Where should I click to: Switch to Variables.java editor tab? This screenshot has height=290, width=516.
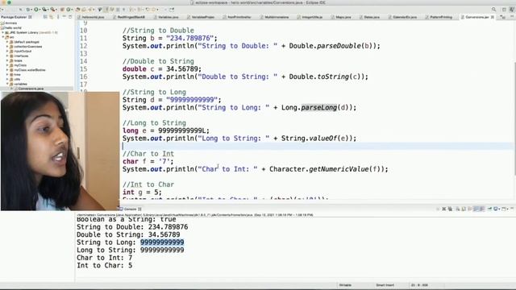click(x=169, y=17)
